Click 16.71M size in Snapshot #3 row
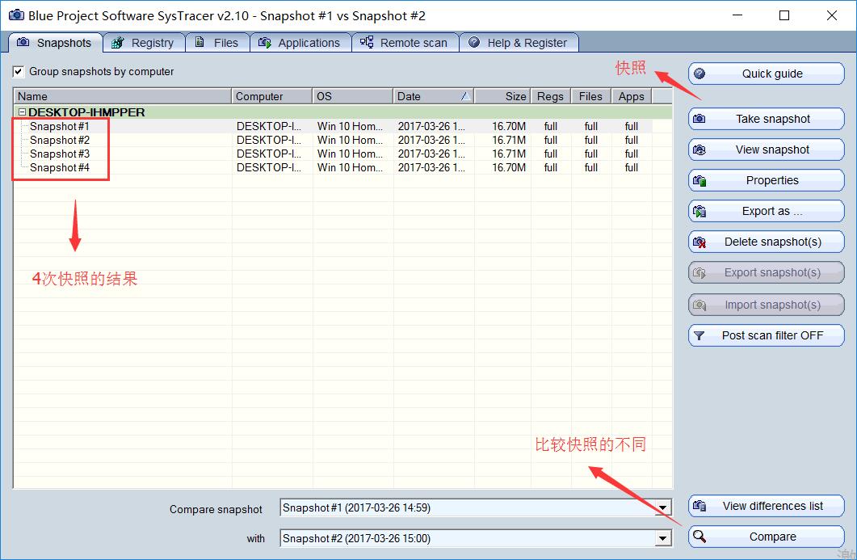The width and height of the screenshot is (857, 560). tap(509, 154)
